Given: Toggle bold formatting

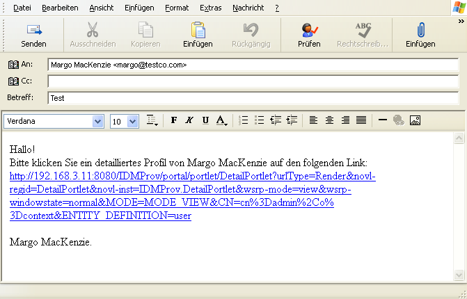Looking at the screenshot, I should point(174,120).
